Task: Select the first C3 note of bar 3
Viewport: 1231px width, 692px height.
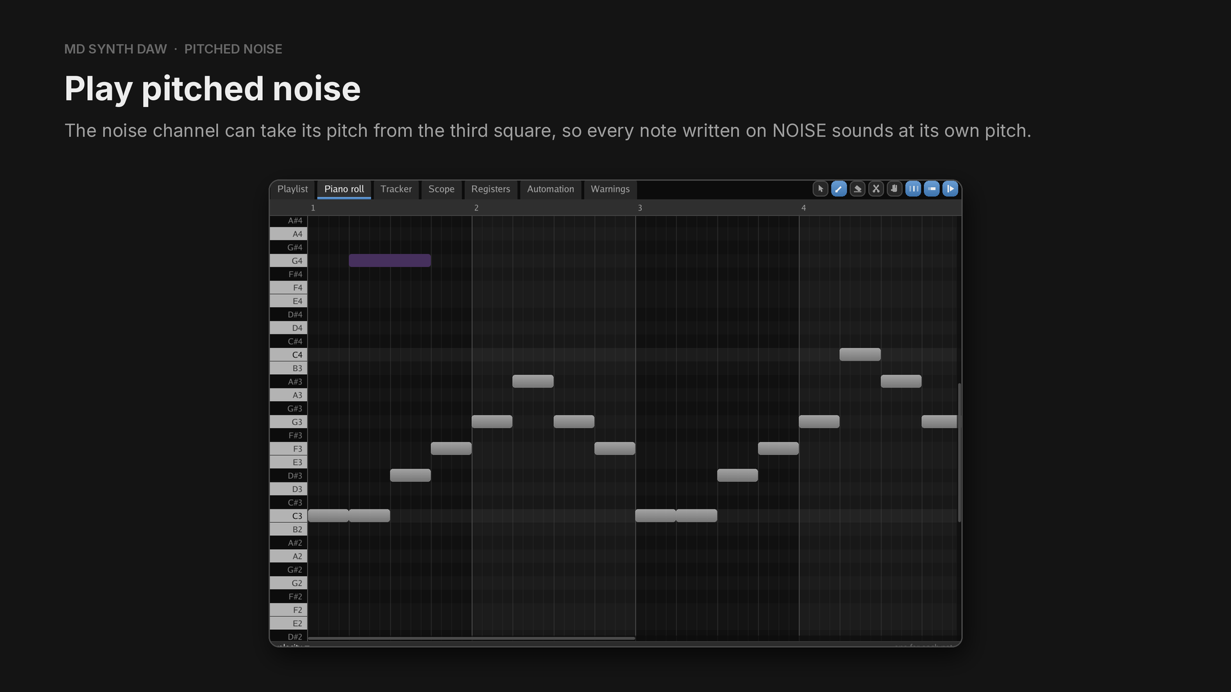Action: tap(655, 516)
